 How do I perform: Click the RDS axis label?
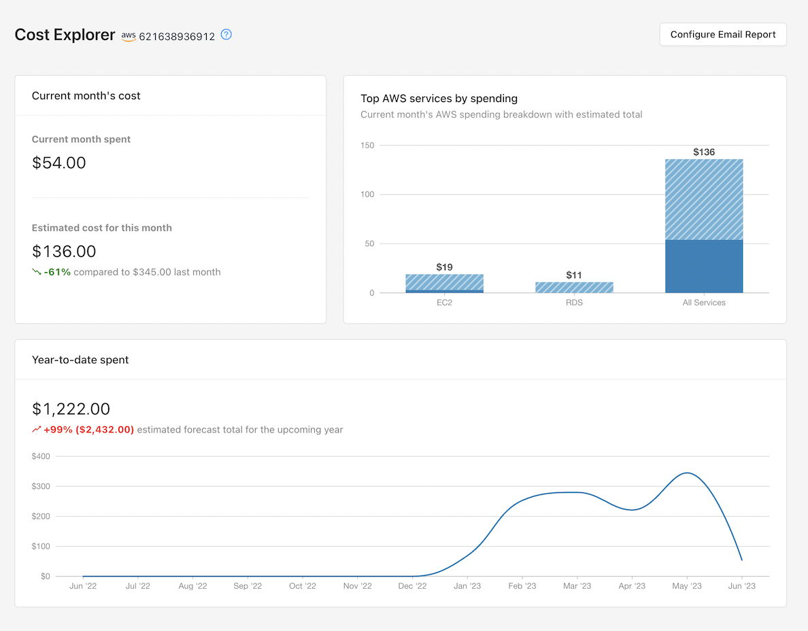coord(574,303)
